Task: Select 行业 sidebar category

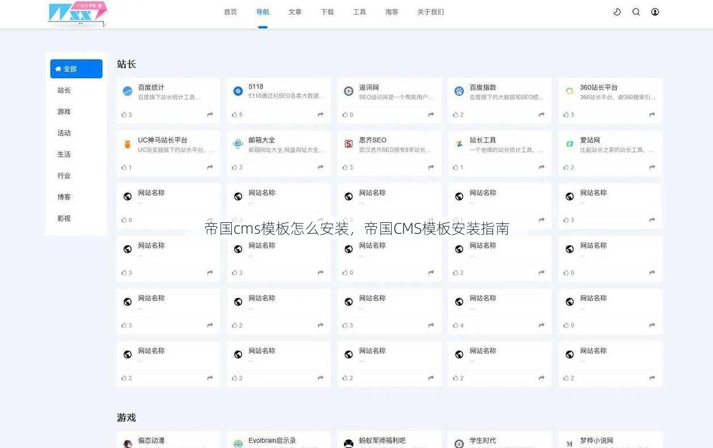Action: coord(64,176)
